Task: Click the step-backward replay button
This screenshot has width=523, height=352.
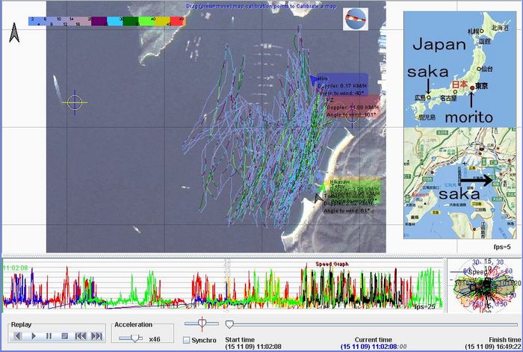Action: point(18,336)
